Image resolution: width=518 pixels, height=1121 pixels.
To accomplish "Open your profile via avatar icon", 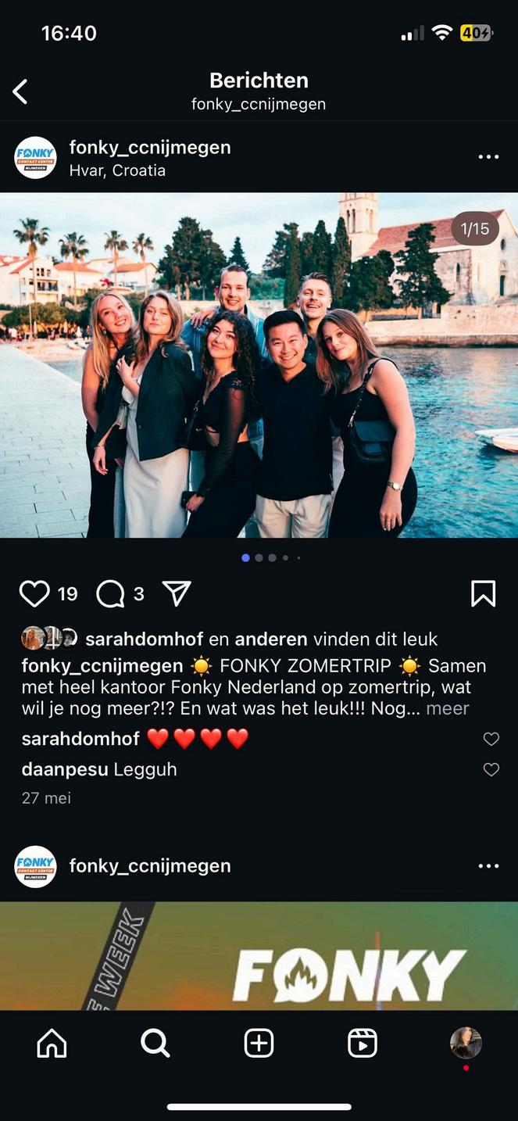I will 466,1043.
